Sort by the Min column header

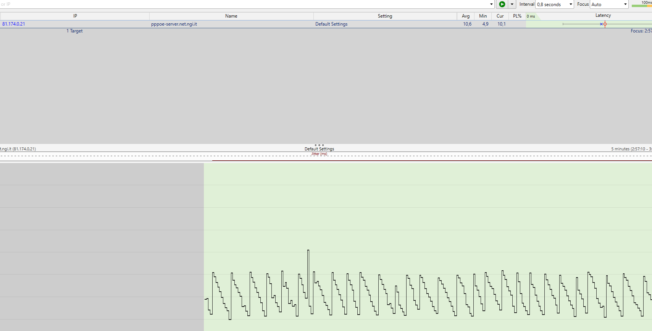pyautogui.click(x=483, y=16)
